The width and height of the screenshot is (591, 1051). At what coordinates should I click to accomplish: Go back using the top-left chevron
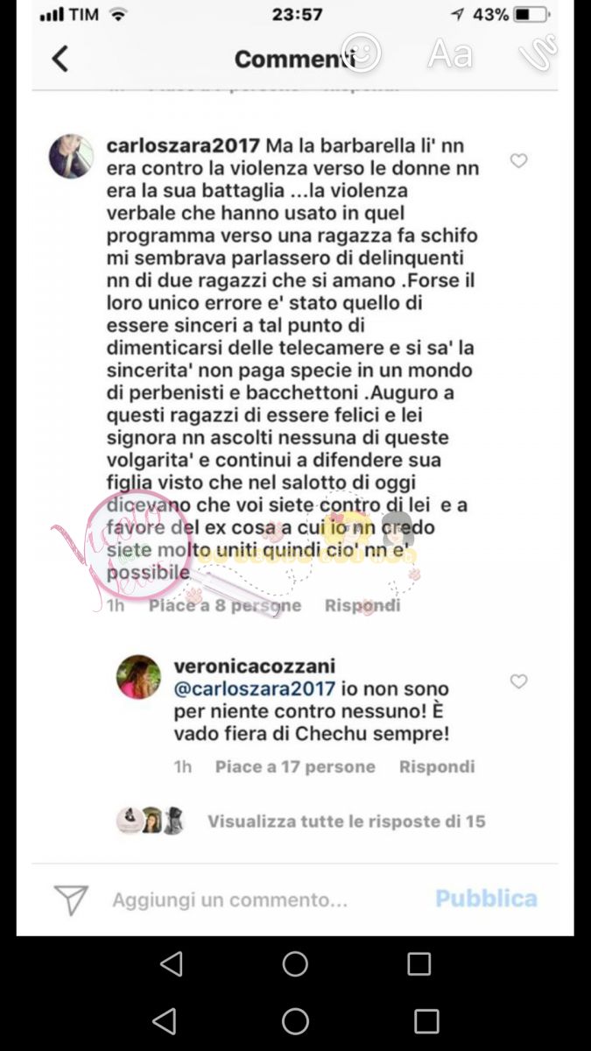60,59
